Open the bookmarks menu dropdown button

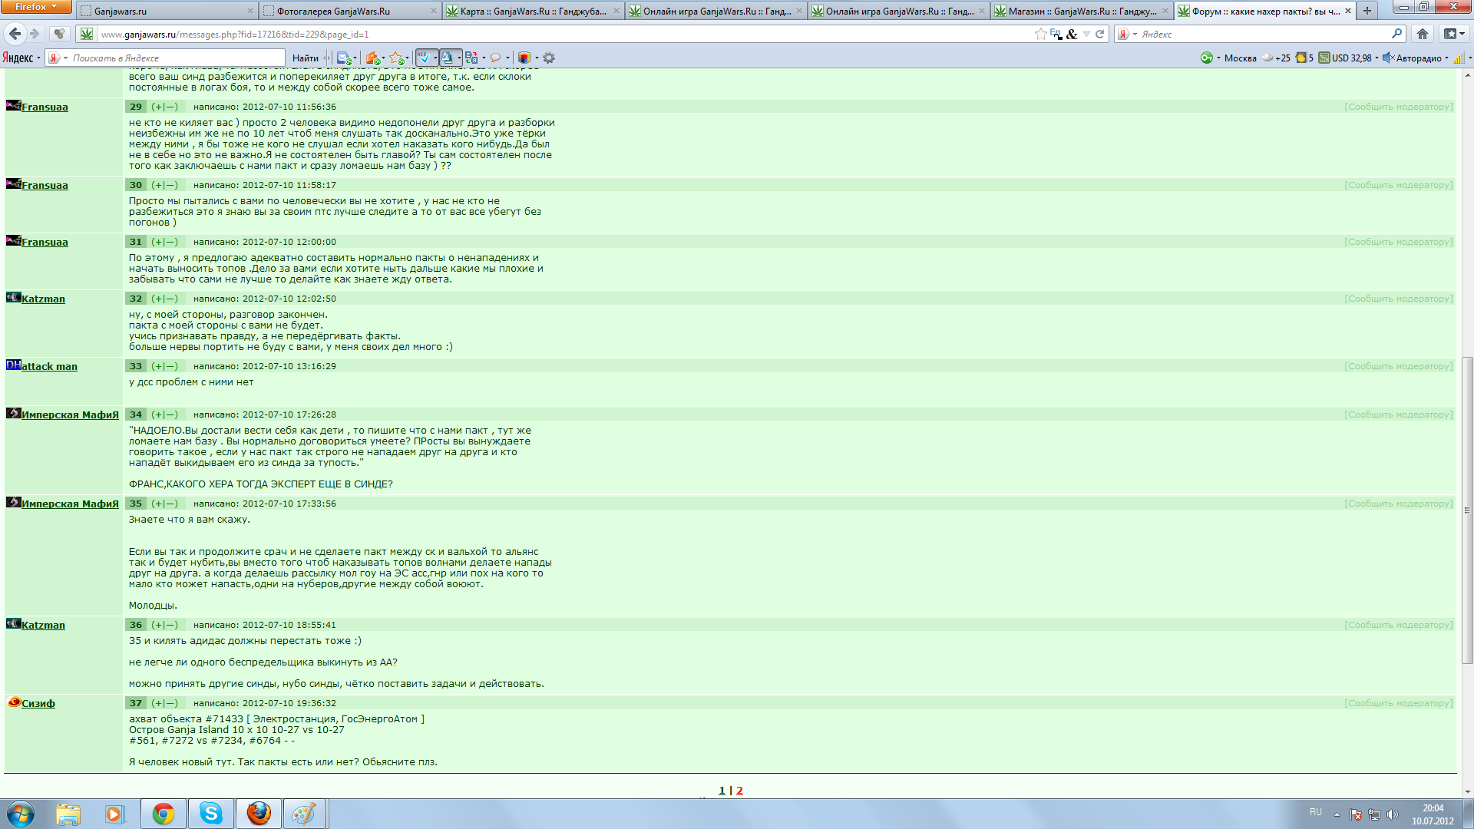point(1453,34)
